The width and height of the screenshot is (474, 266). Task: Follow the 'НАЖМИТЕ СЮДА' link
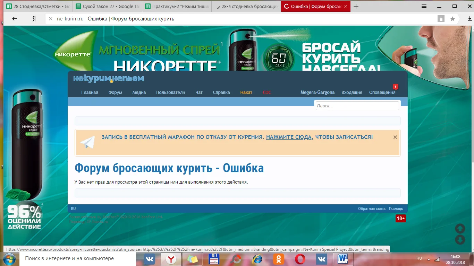(289, 137)
